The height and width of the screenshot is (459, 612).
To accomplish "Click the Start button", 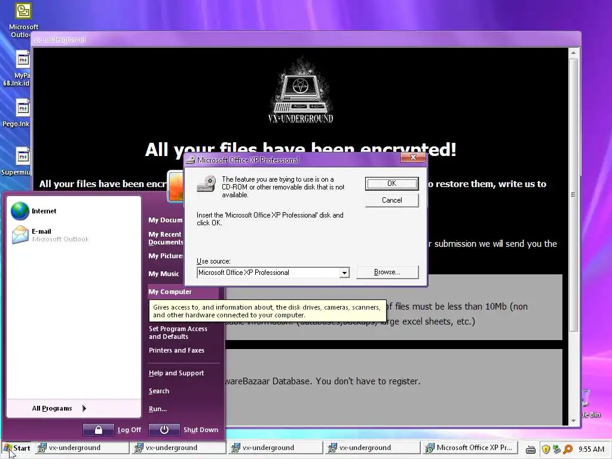I will [x=16, y=448].
